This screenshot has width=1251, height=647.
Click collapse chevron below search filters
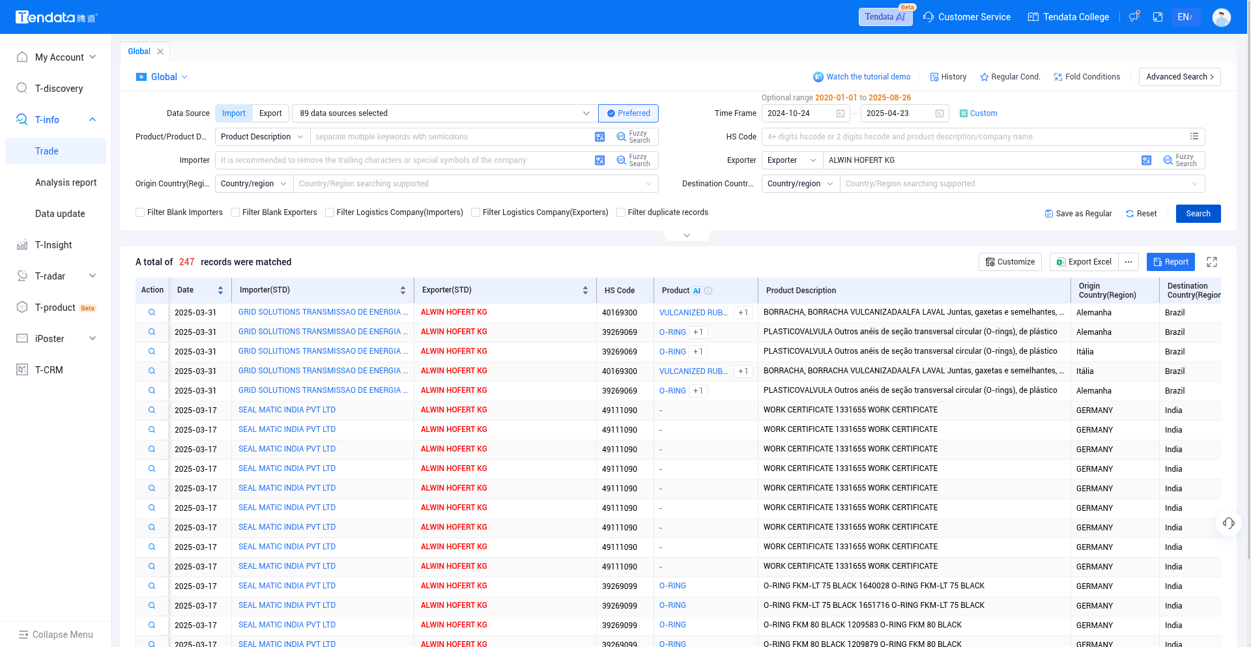click(x=687, y=235)
